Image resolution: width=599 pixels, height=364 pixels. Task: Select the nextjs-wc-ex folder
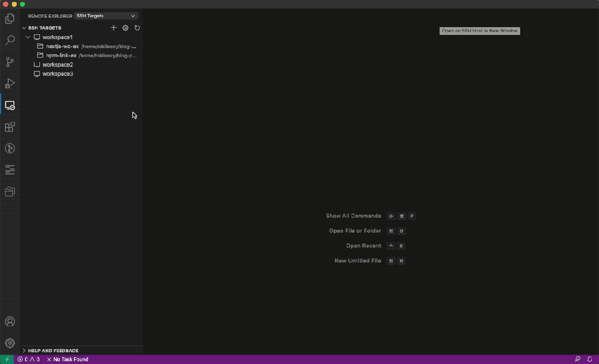click(61, 46)
